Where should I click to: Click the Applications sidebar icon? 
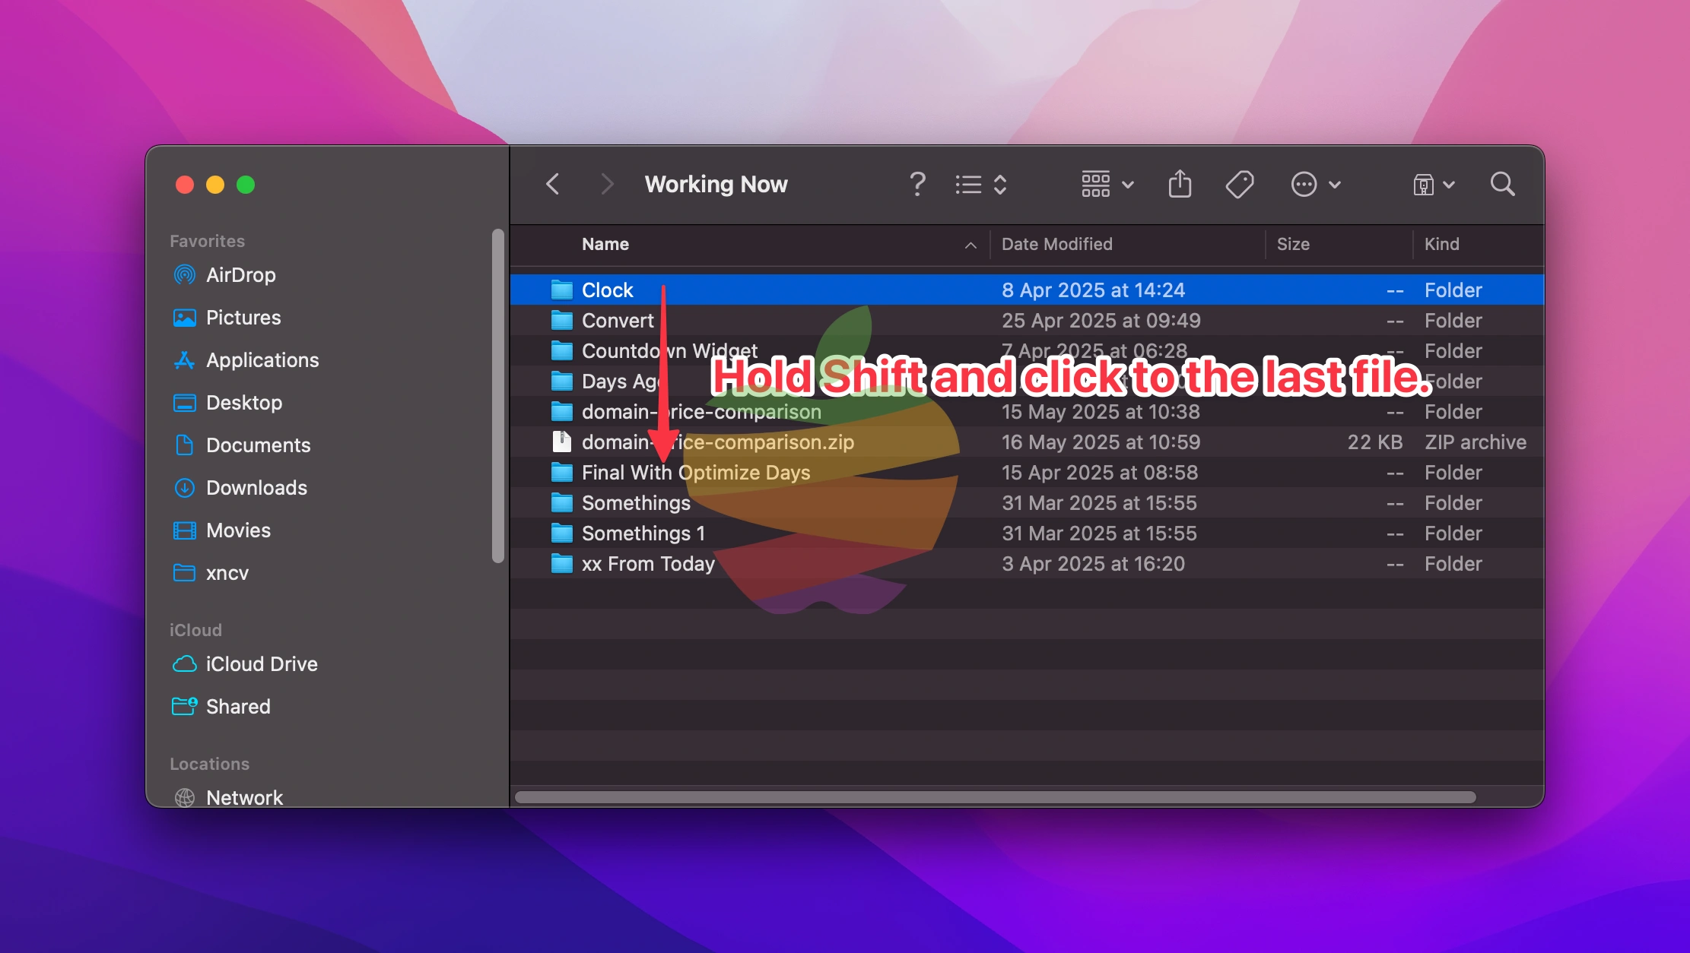(x=185, y=359)
